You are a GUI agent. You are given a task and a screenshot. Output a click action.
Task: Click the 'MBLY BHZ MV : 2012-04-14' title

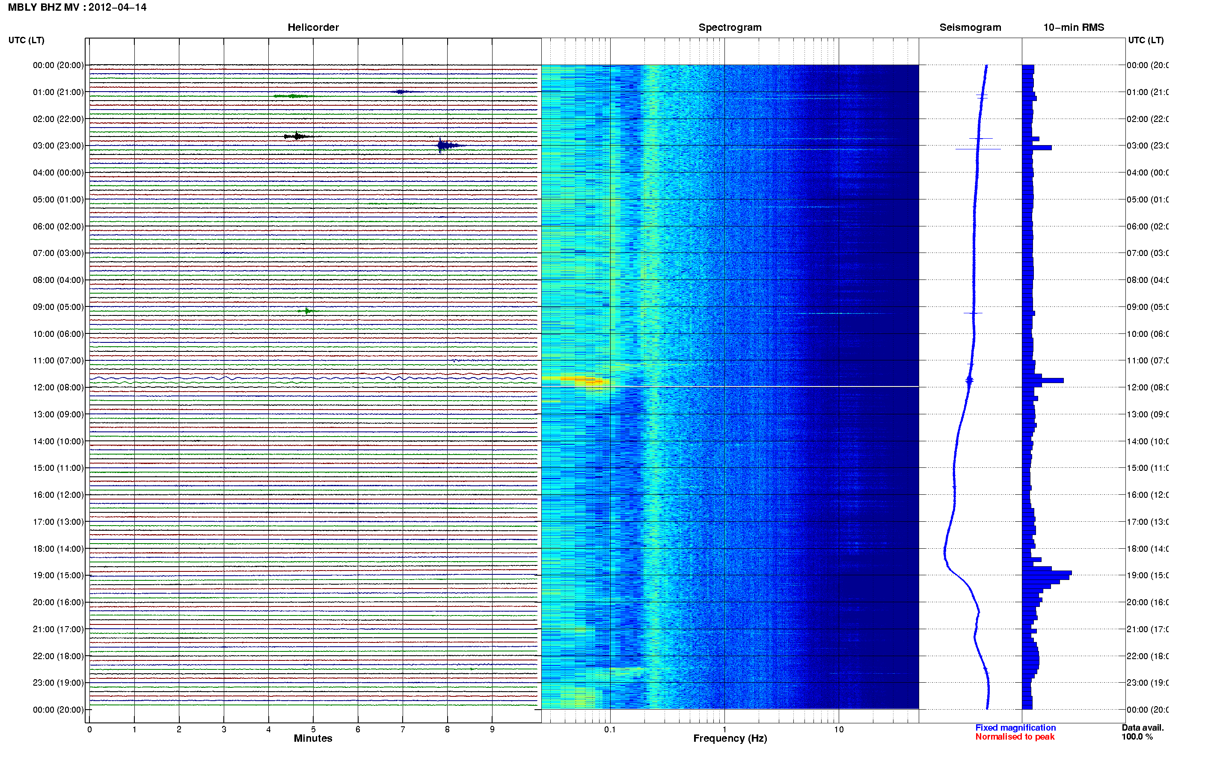click(x=77, y=7)
